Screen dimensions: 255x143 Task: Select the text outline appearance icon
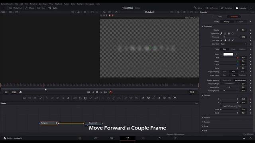pos(225,33)
